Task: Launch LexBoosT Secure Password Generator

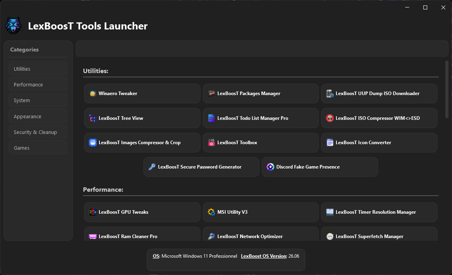Action: 201,167
